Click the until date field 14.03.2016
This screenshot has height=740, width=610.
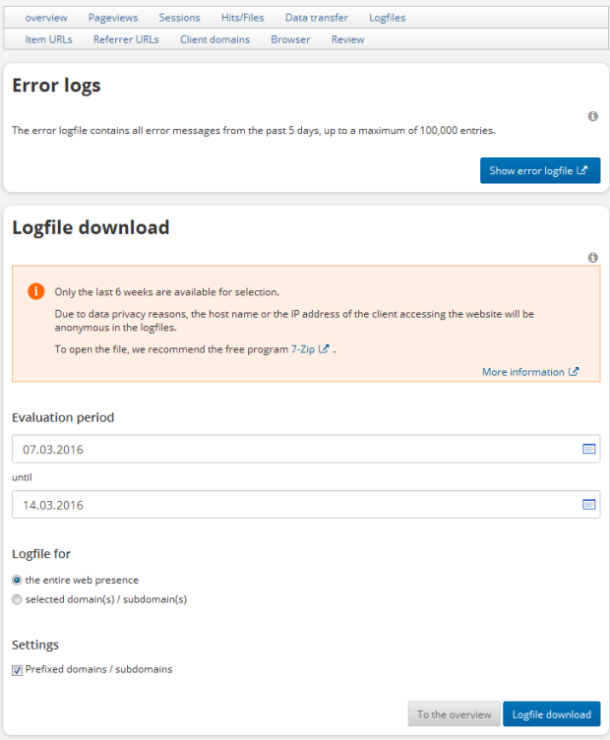(295, 505)
